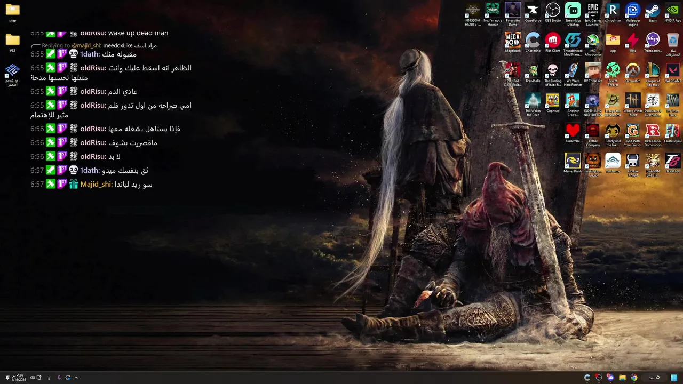Viewport: 683px width, 384px height.
Task: Click the taskbar search box
Action: pos(654,378)
